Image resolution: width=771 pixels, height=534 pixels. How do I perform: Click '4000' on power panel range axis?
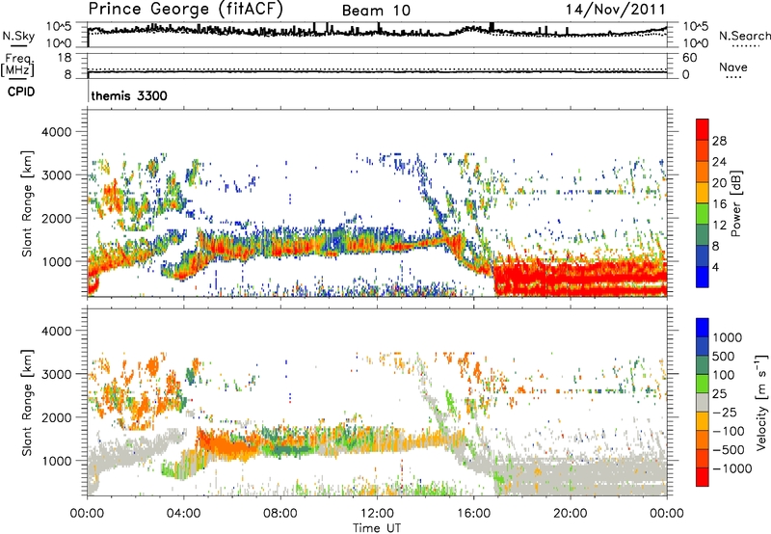click(56, 132)
